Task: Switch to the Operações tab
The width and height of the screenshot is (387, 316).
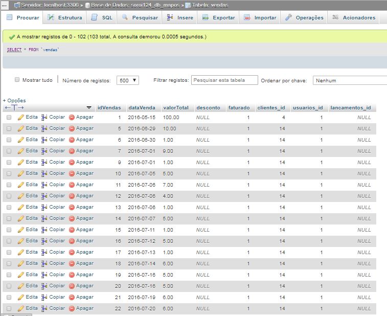Action: tap(304, 17)
